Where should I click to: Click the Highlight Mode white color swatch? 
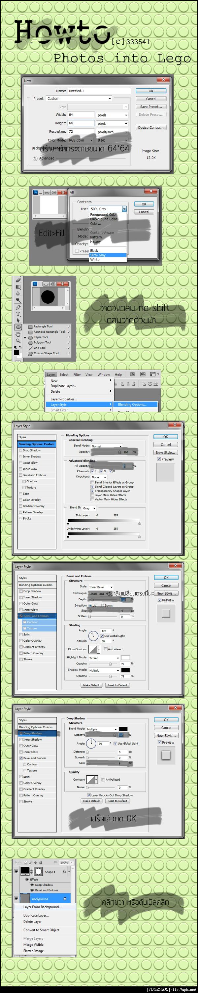(x=125, y=658)
